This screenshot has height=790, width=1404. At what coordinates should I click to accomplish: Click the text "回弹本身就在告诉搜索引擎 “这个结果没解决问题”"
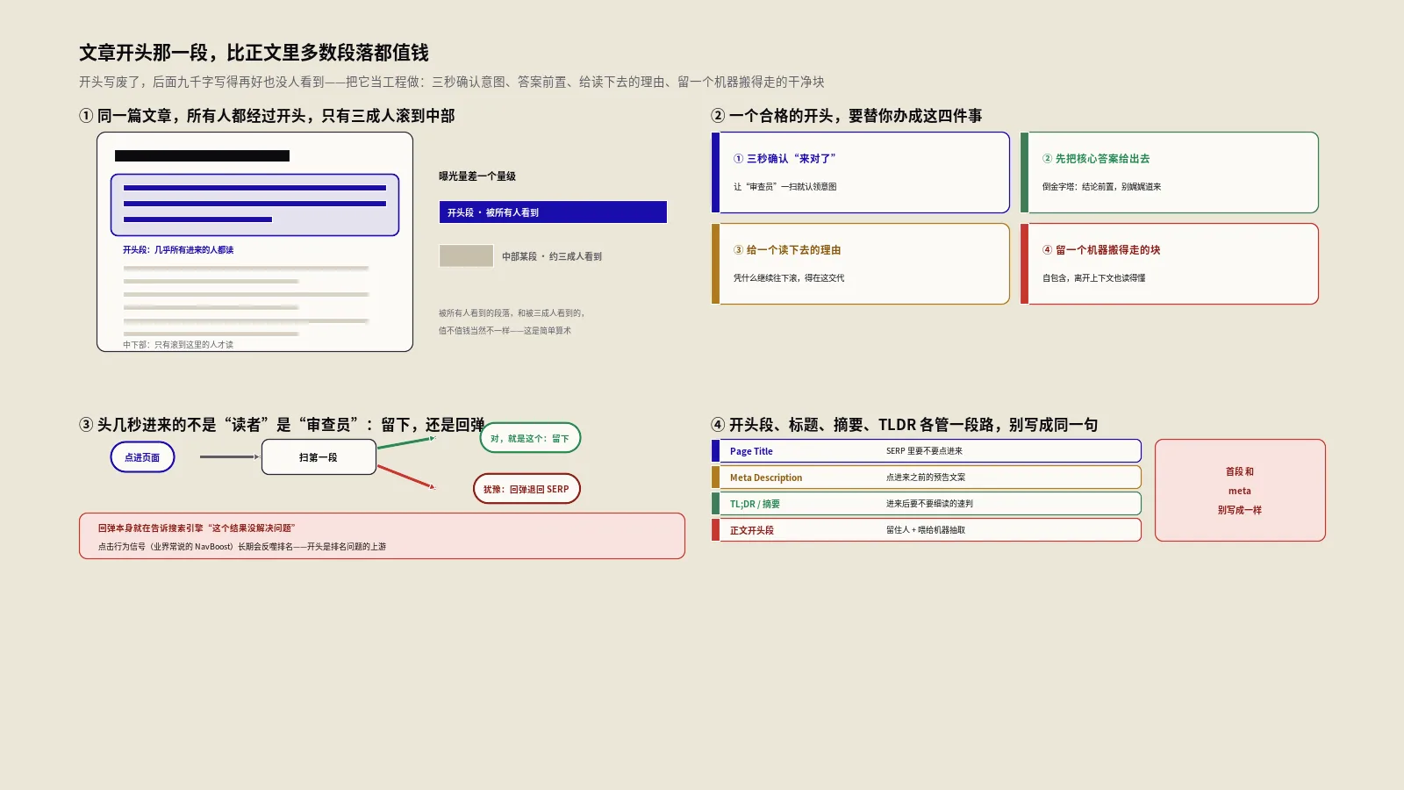point(197,528)
